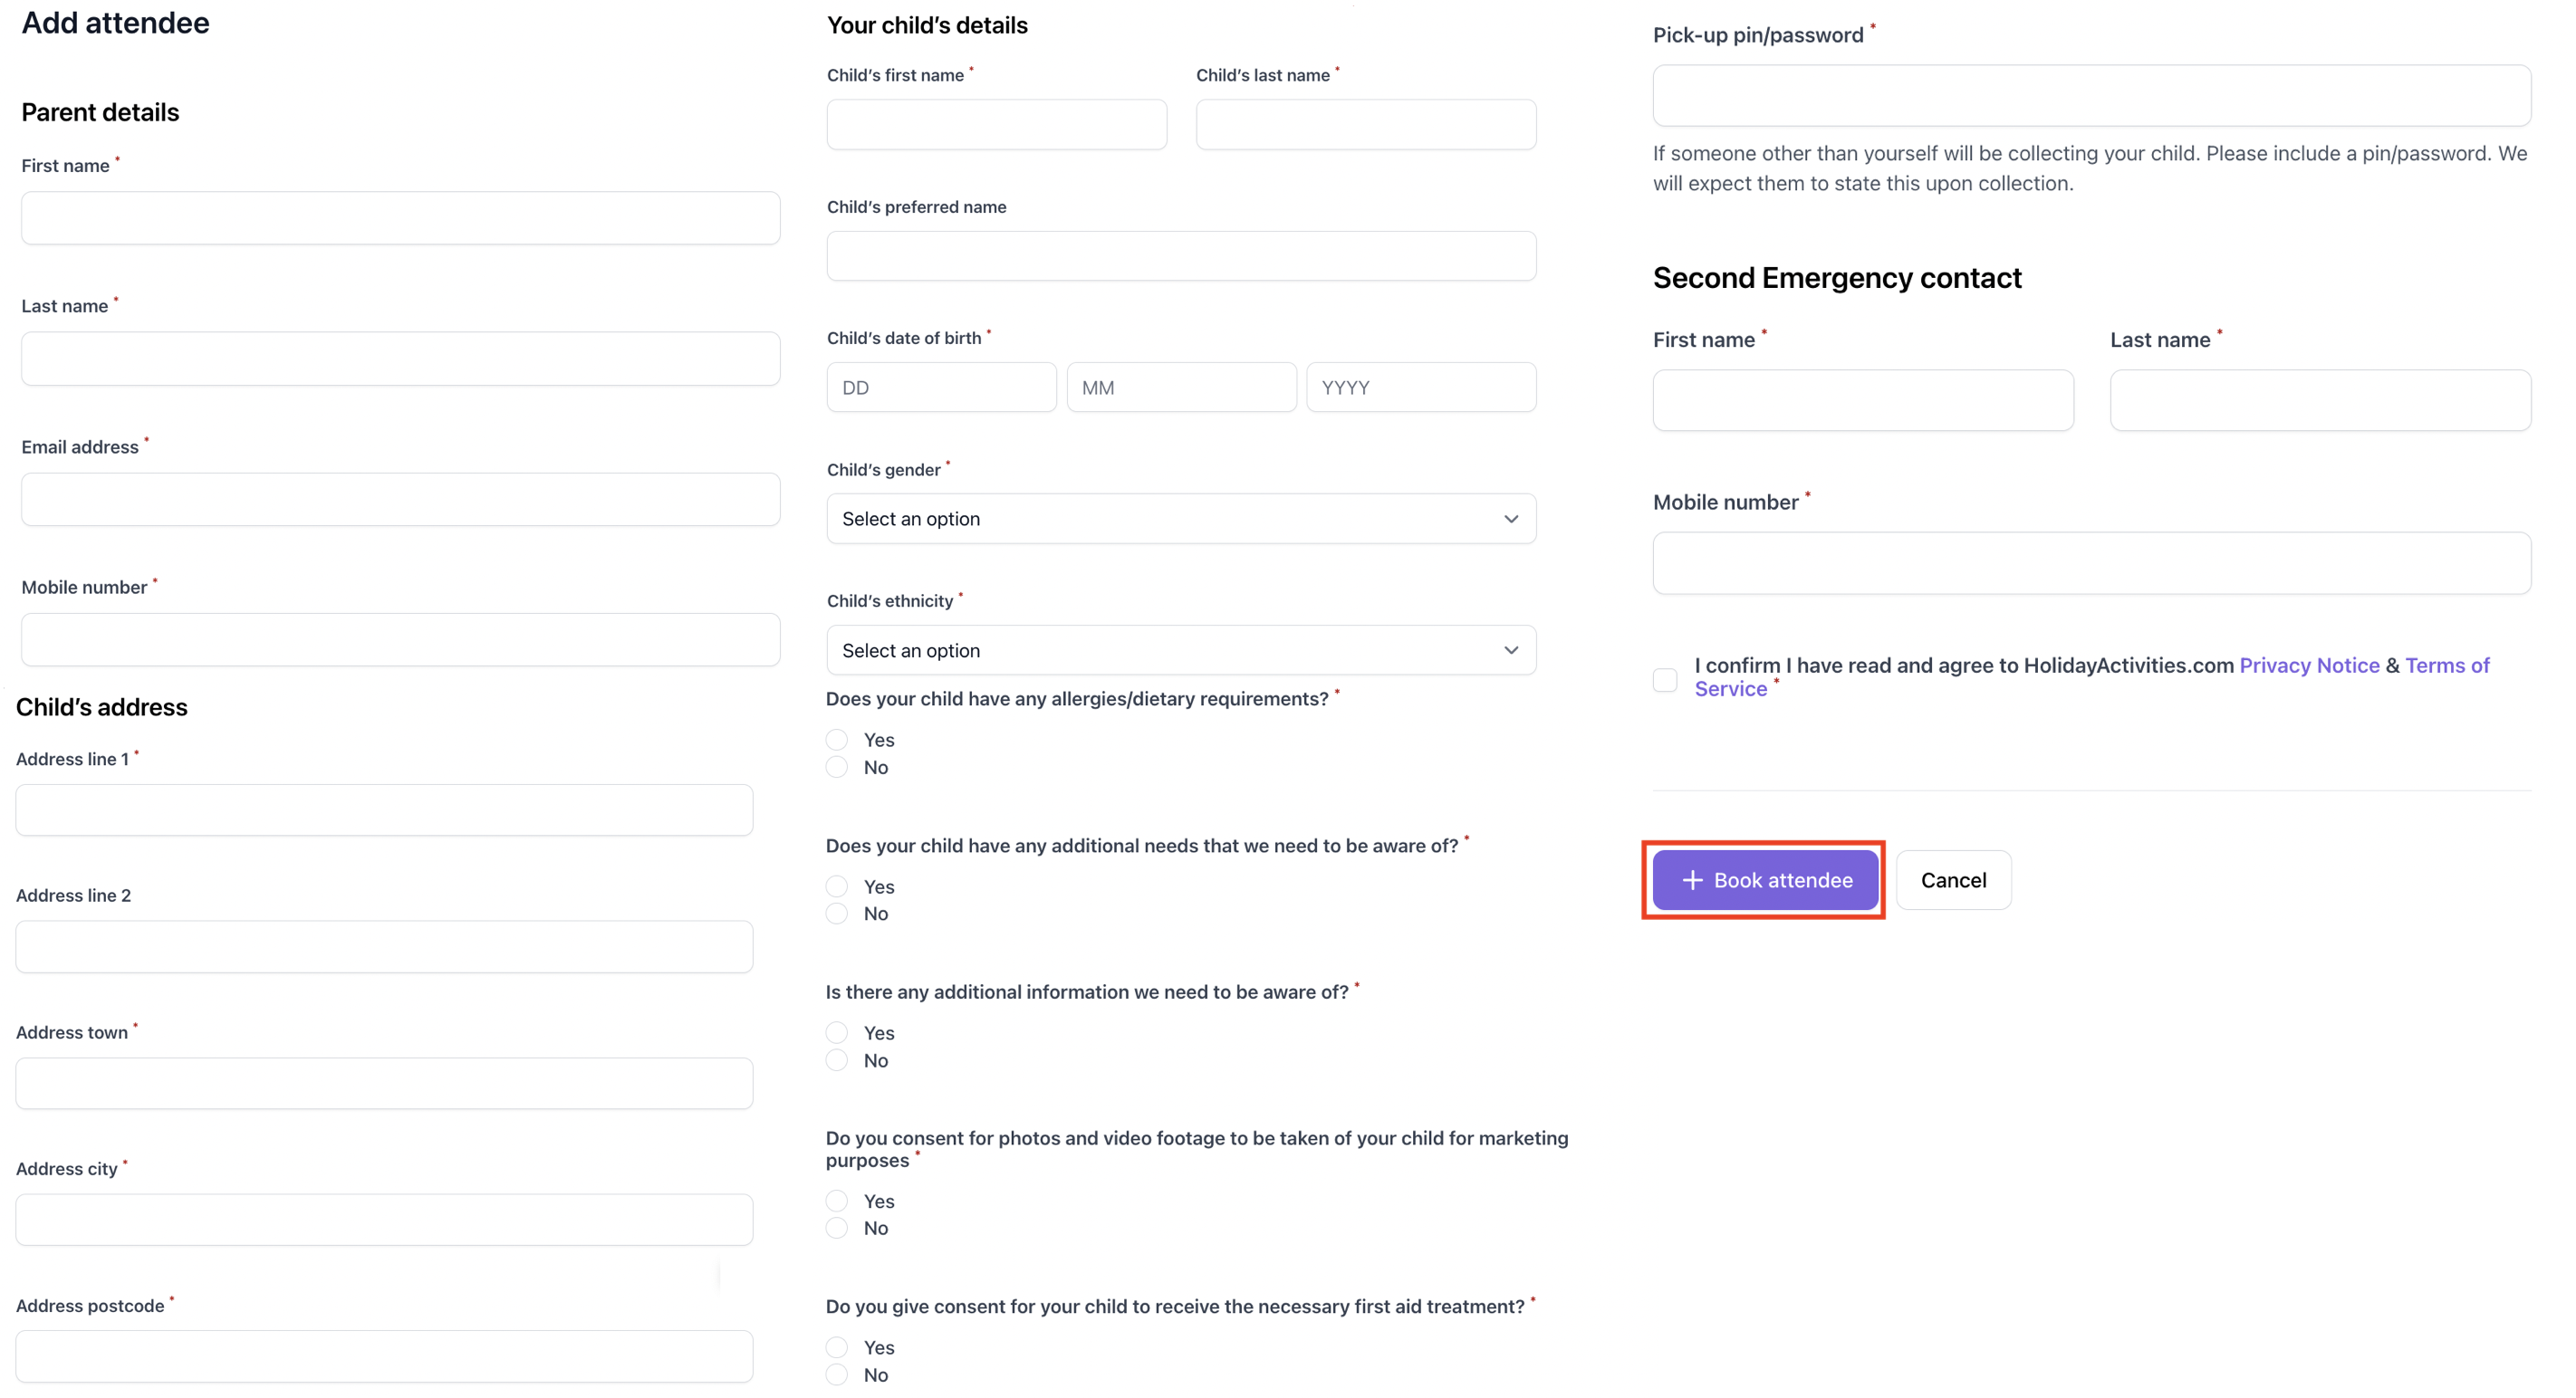
Task: Select No for additional needs question
Action: (x=837, y=914)
